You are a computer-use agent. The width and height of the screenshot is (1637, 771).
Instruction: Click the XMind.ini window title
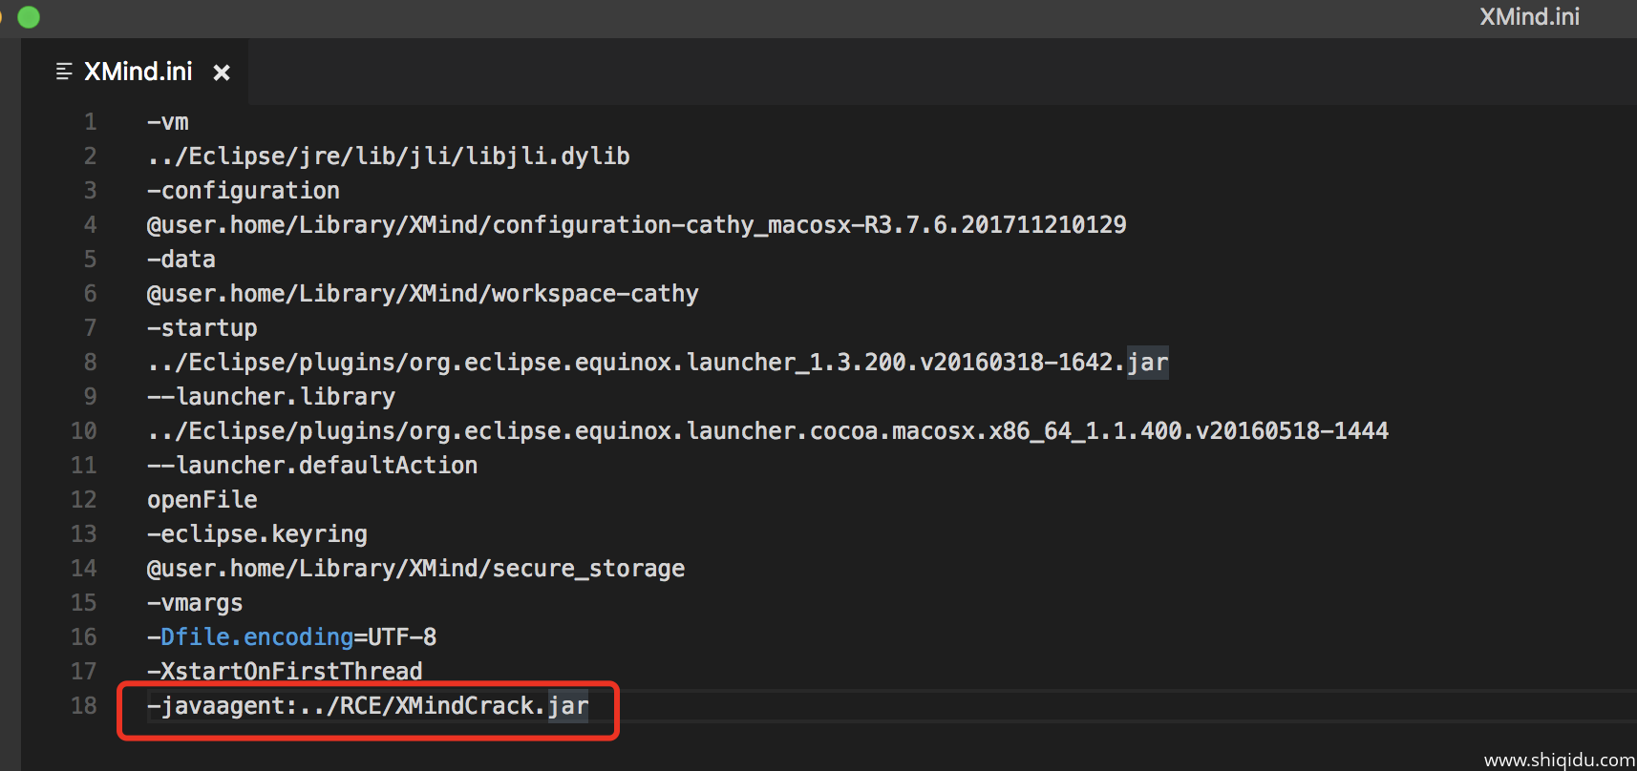(1529, 17)
